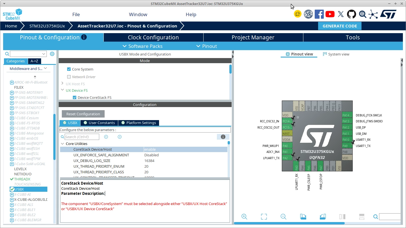406x228 pixels.
Task: Click the STM32CubeMX logo
Action: click(x=12, y=15)
